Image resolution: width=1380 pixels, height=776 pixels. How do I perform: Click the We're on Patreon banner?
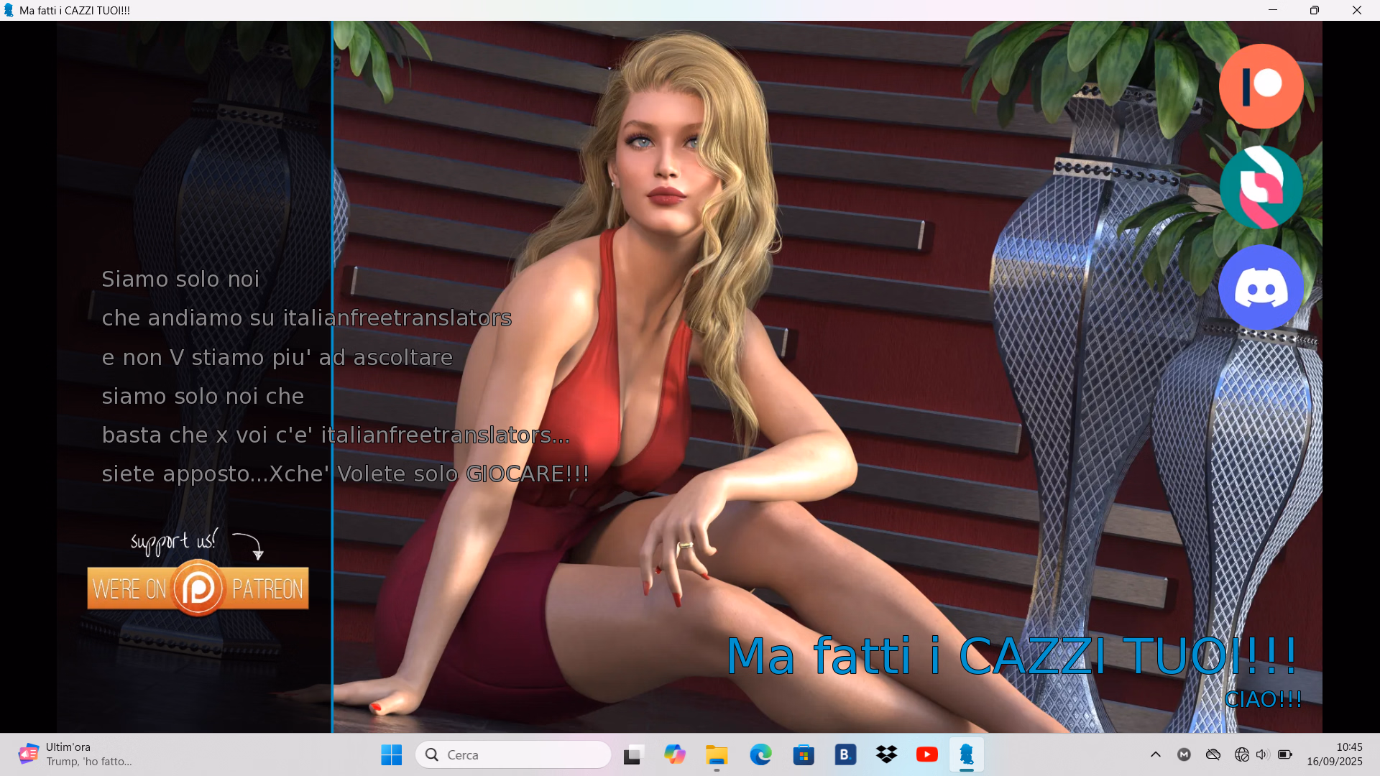click(198, 588)
